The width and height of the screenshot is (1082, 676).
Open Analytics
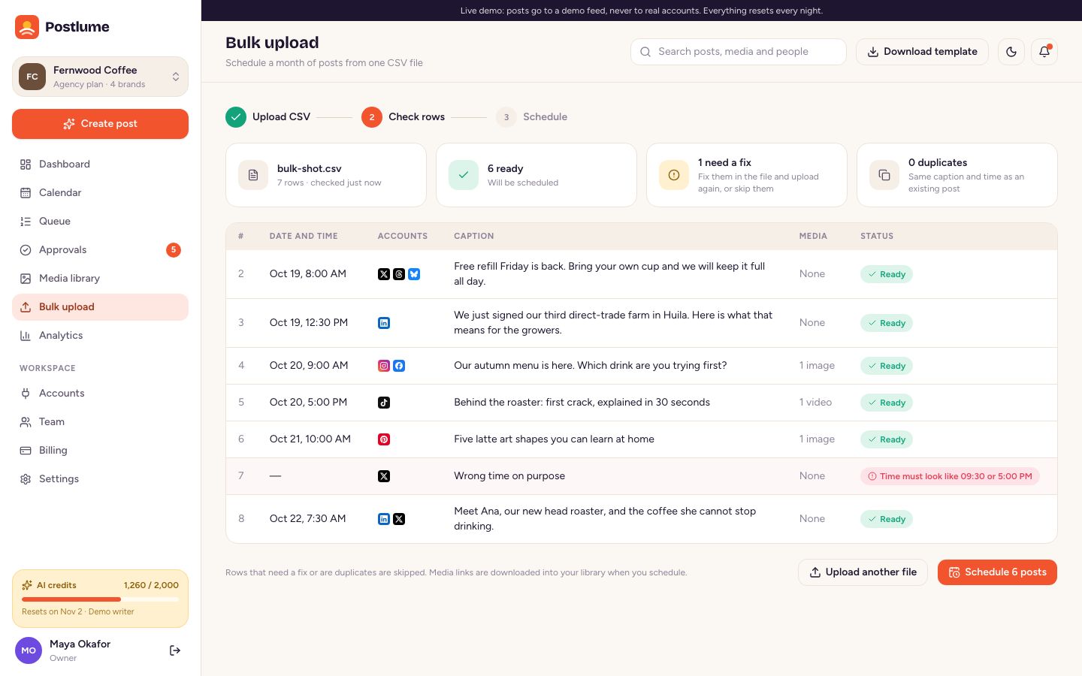pos(100,336)
